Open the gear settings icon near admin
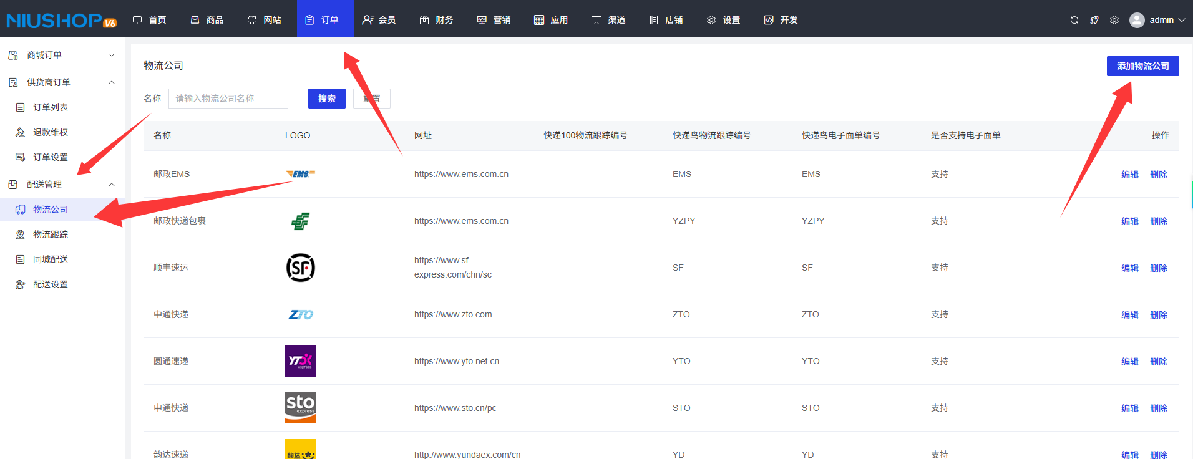The image size is (1193, 459). (x=1114, y=20)
